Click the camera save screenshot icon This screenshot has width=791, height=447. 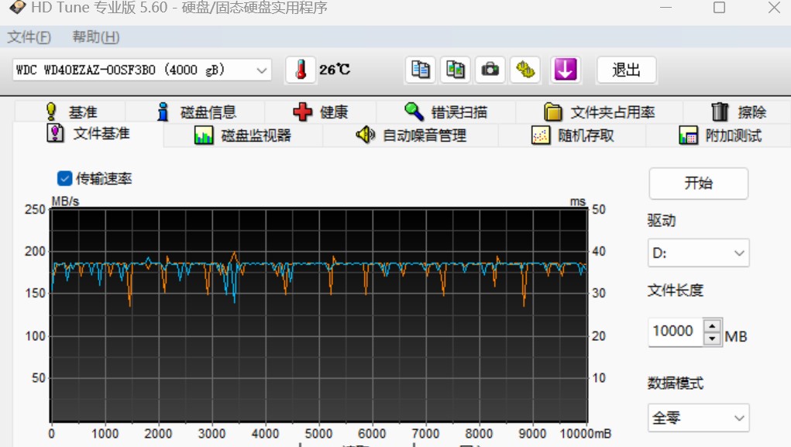[490, 70]
